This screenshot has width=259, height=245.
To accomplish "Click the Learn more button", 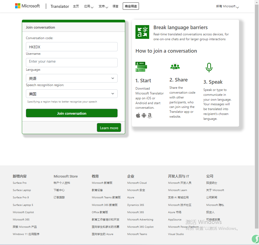I will click(109, 128).
